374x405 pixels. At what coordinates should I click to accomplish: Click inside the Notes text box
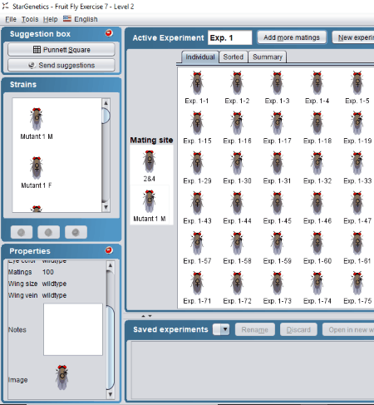[73, 329]
